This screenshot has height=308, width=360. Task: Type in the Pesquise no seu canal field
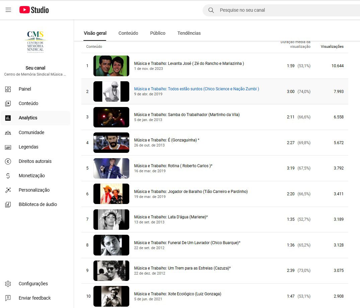coord(285,10)
